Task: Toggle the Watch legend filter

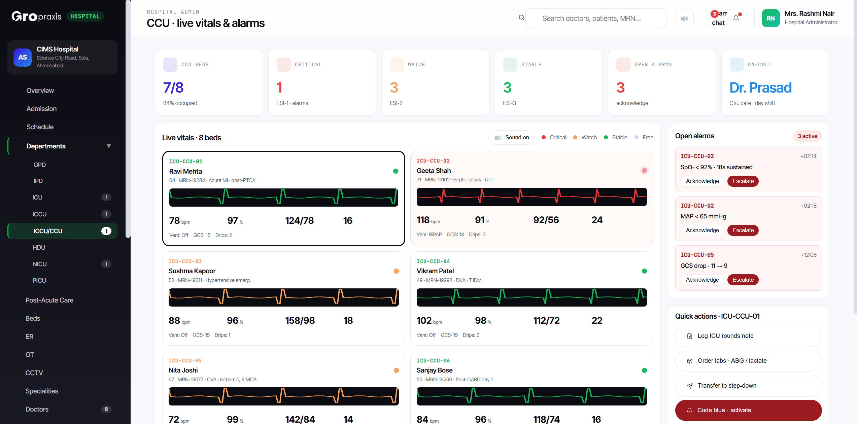Action: [585, 137]
